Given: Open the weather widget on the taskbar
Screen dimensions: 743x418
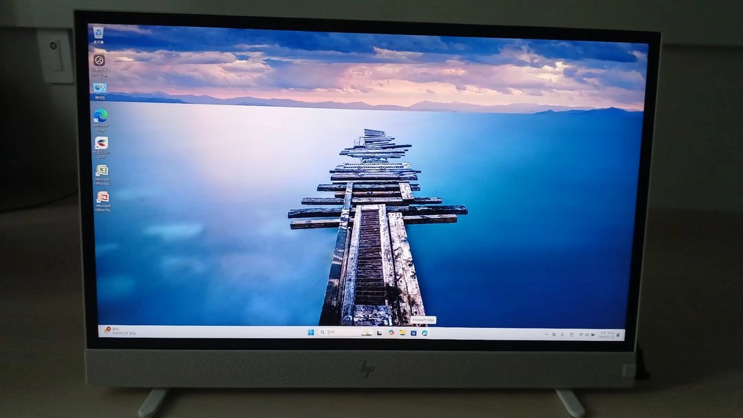Looking at the screenshot, I should click(x=120, y=331).
